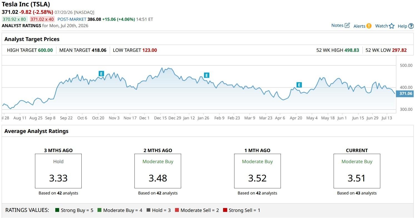Click the -9.82 (-2.58%) price change
Image resolution: width=415 pixels, height=218 pixels.
click(36, 12)
